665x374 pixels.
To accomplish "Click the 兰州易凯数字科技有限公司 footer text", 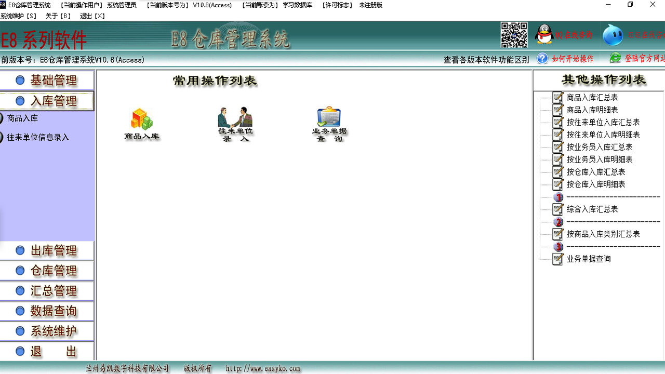I will coord(127,368).
